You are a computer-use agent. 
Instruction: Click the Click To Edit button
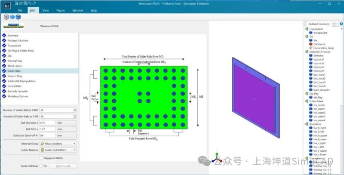[x=63, y=166]
